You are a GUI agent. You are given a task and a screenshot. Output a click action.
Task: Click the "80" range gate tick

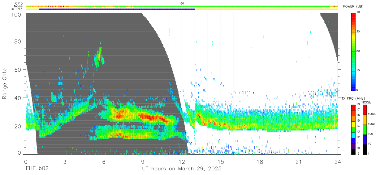pos(18,41)
